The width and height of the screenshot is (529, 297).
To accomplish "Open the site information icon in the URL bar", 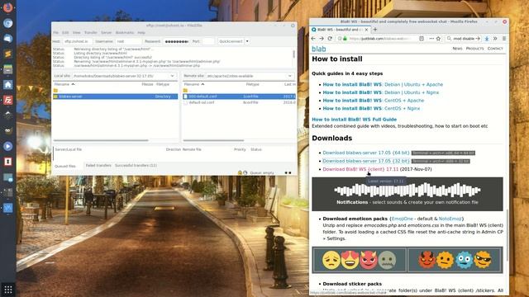I will [x=340, y=39].
